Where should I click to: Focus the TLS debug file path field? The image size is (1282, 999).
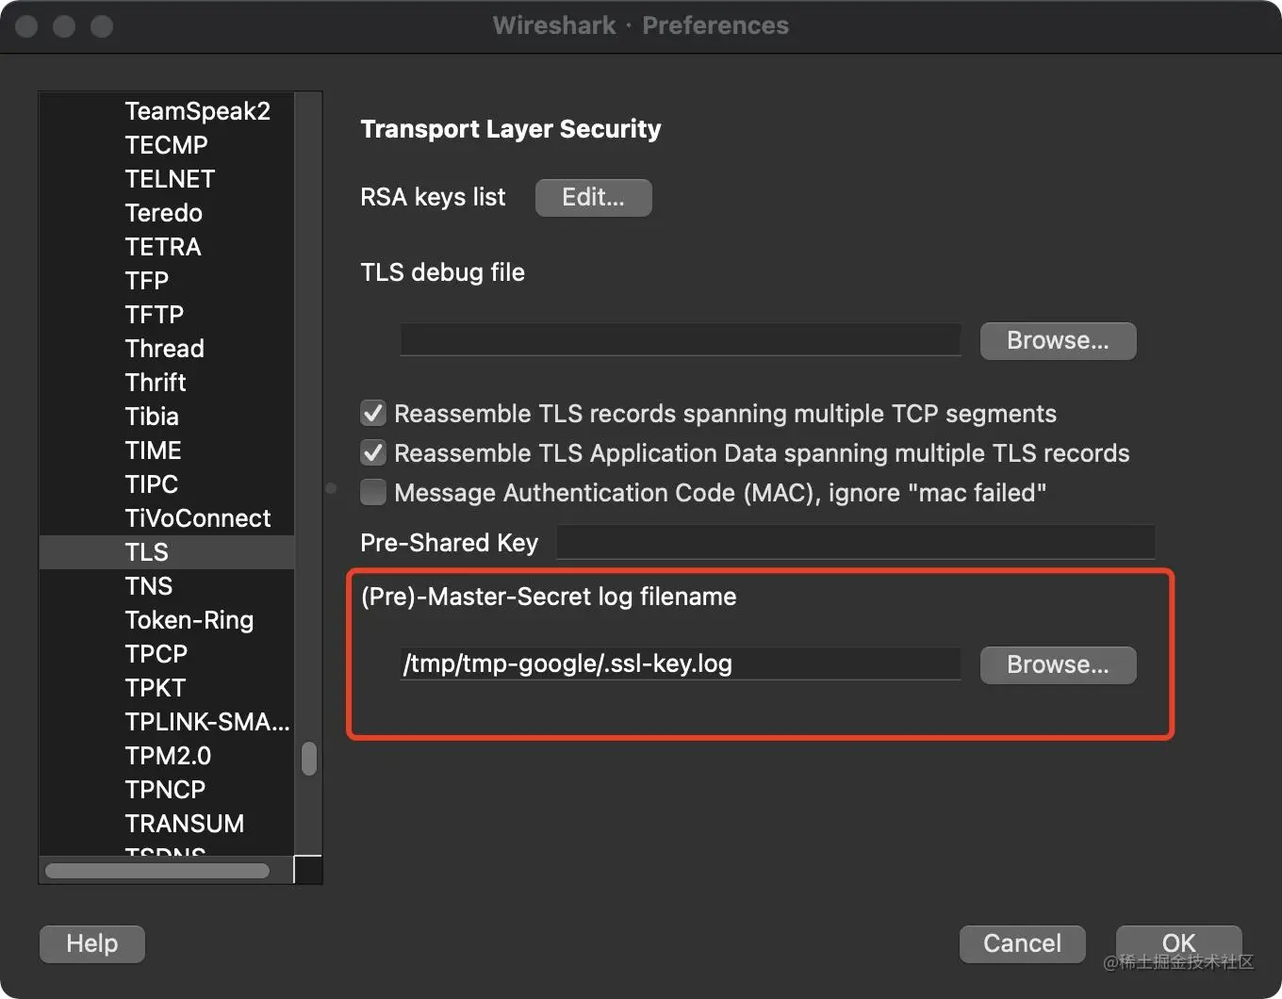680,339
